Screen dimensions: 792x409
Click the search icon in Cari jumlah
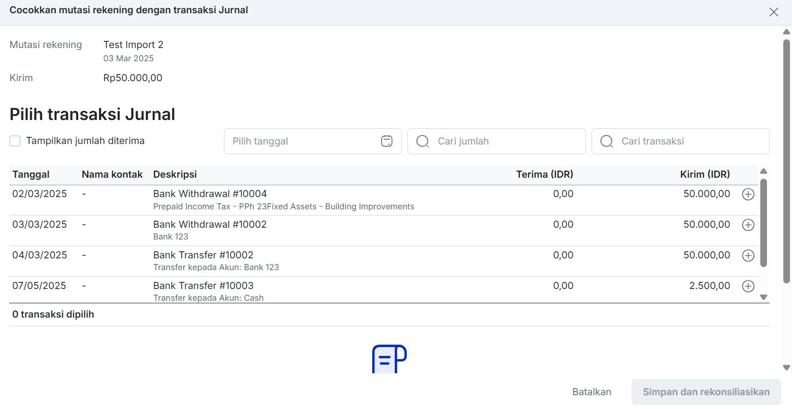tap(423, 141)
